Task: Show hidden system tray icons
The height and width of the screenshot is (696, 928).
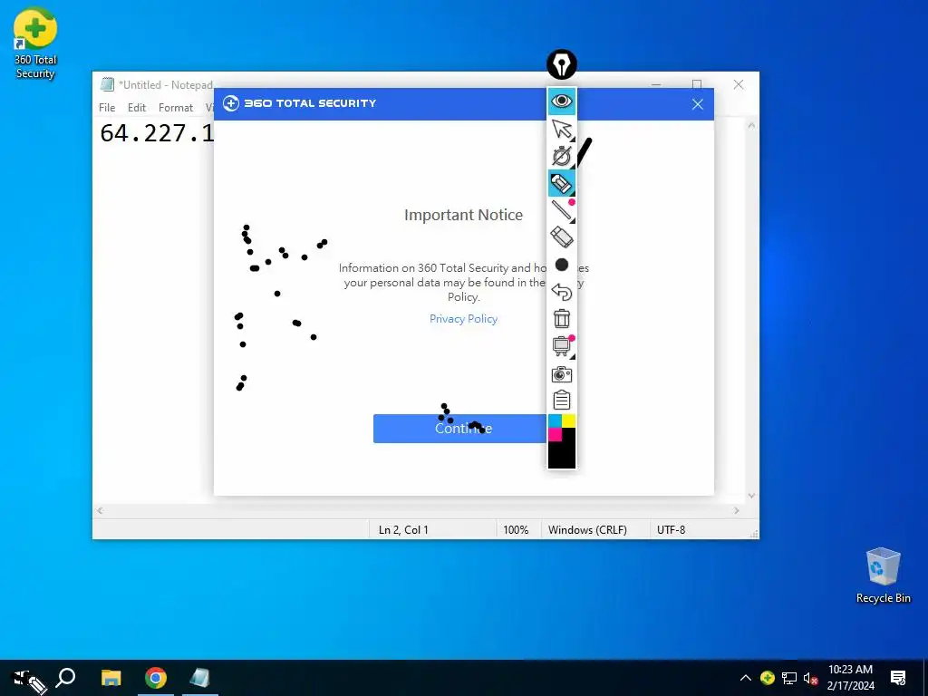Action: pos(746,678)
